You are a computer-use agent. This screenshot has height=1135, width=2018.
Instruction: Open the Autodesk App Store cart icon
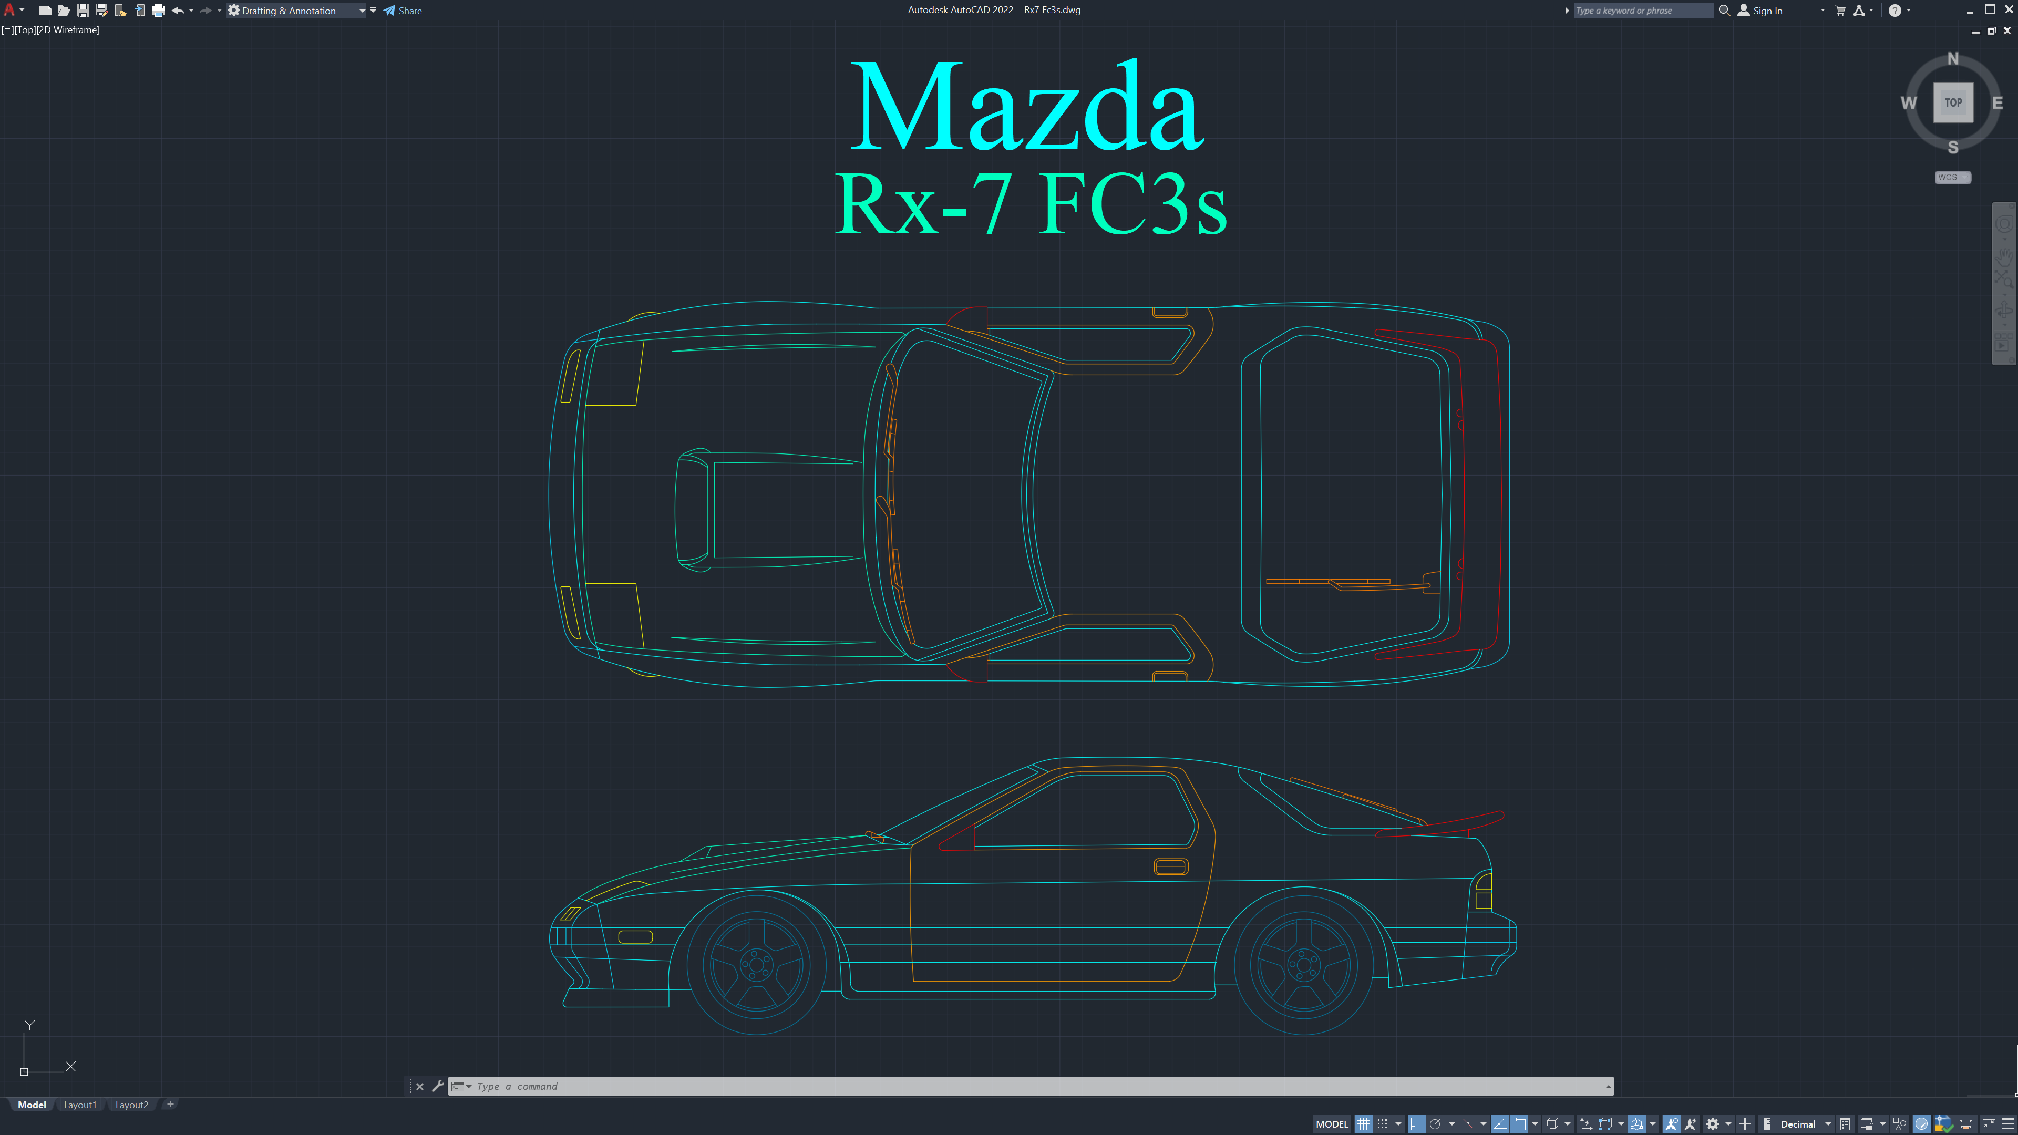tap(1841, 10)
